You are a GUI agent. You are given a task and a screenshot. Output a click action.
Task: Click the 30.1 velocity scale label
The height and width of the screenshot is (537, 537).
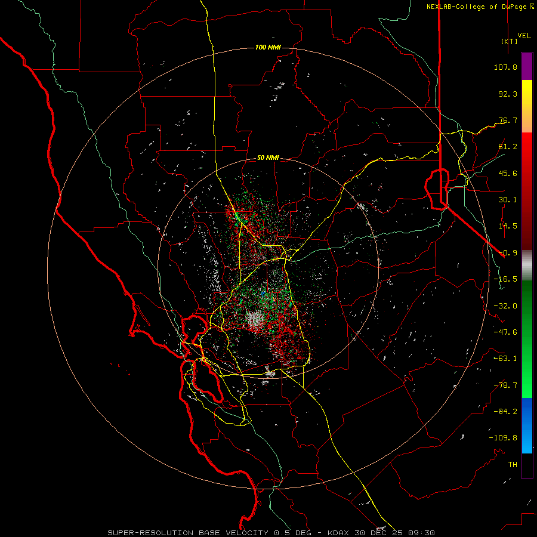coord(508,200)
